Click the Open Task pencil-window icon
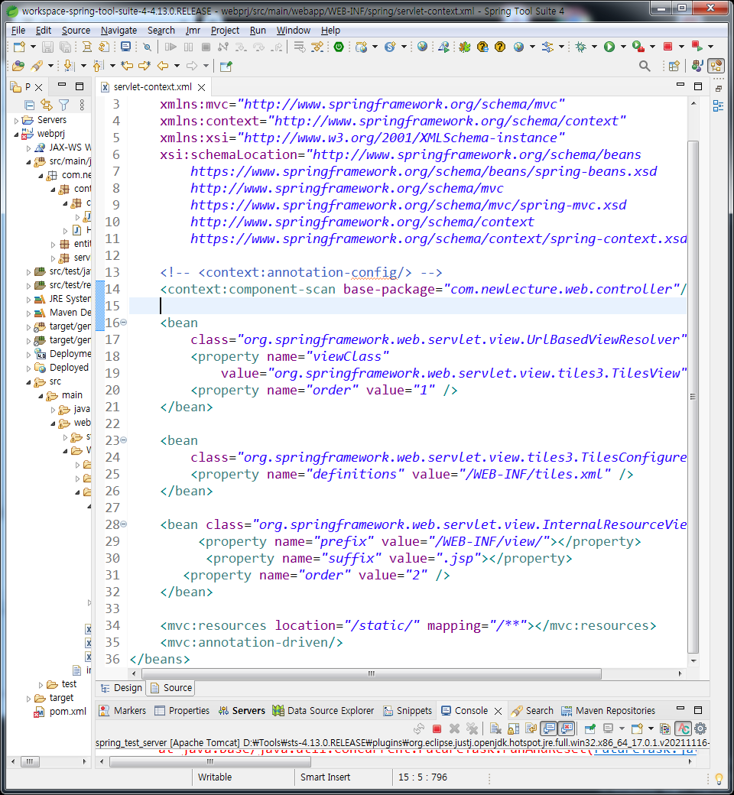734x795 pixels. (226, 66)
